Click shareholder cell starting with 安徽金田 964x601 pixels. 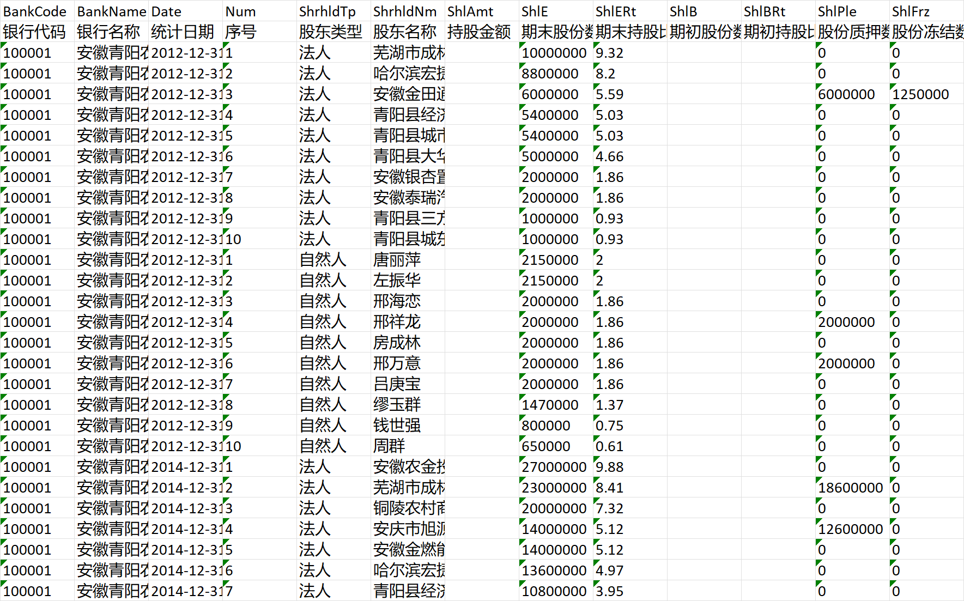(408, 94)
